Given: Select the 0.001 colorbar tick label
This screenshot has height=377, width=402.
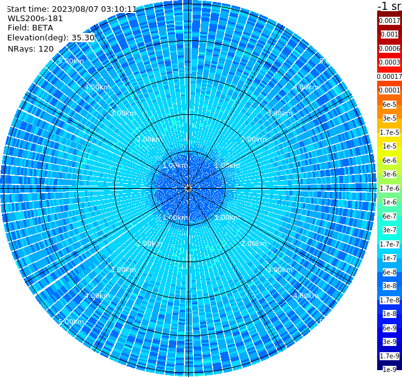Looking at the screenshot, I should [x=390, y=34].
